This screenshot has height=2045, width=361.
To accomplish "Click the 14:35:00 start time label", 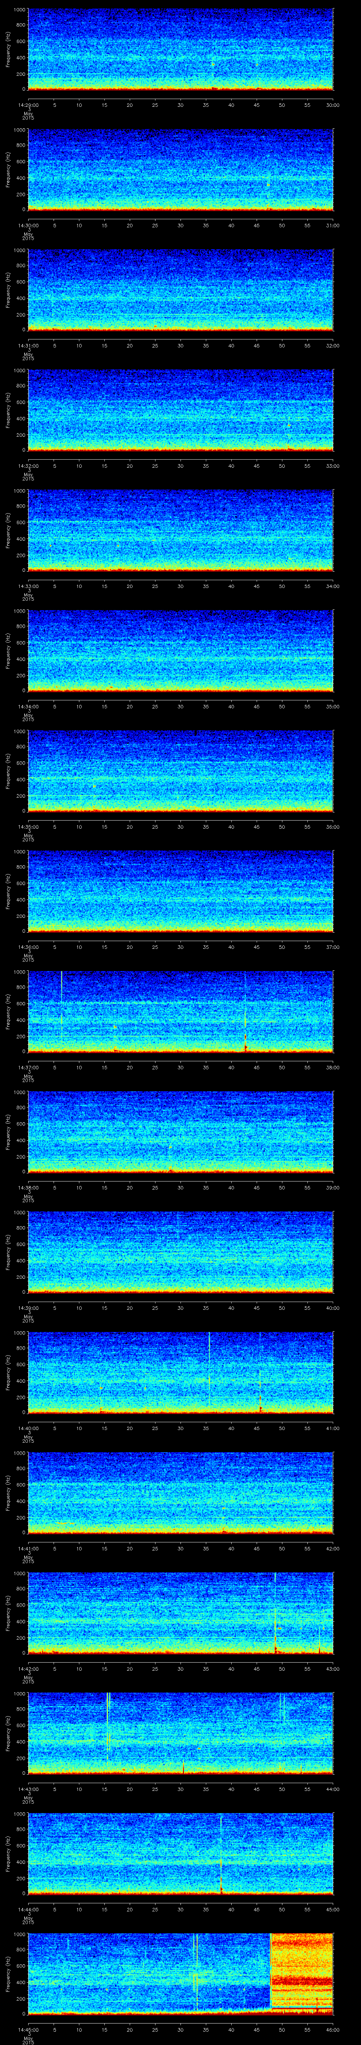I will point(28,827).
